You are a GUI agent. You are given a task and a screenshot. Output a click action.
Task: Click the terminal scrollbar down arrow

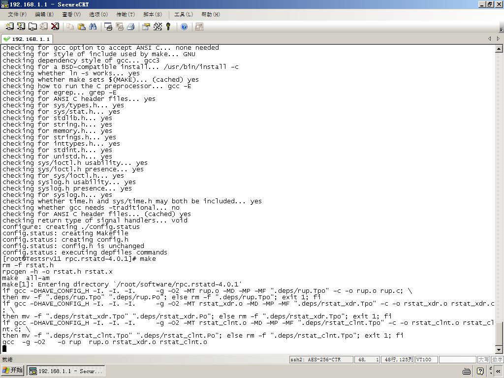point(499,350)
